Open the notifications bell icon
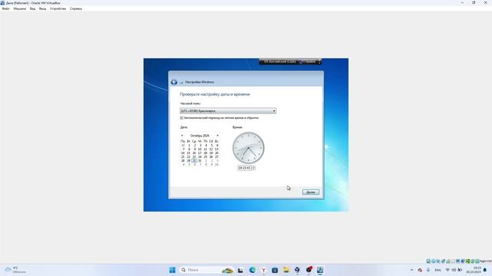 click(485, 270)
